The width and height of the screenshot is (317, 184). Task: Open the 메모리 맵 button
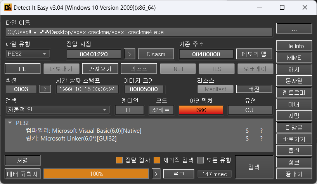tap(254, 54)
